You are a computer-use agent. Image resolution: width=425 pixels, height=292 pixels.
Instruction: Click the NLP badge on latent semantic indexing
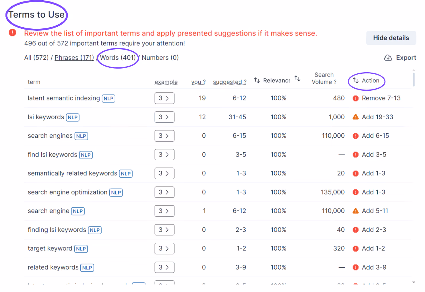click(108, 98)
